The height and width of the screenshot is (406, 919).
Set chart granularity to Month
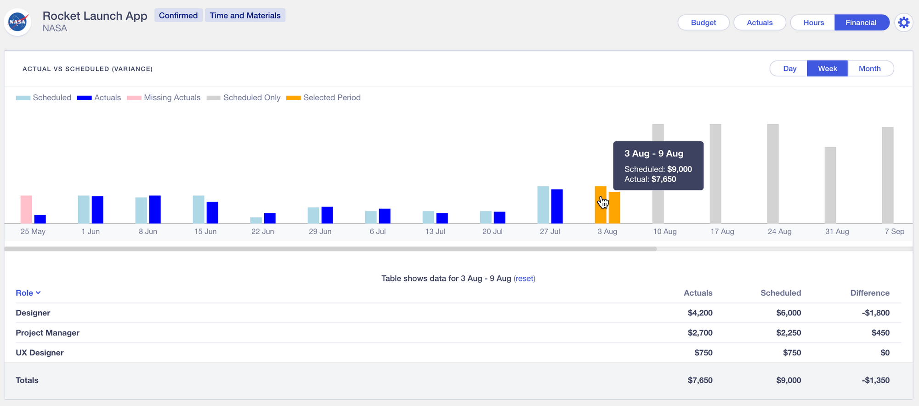tap(869, 69)
